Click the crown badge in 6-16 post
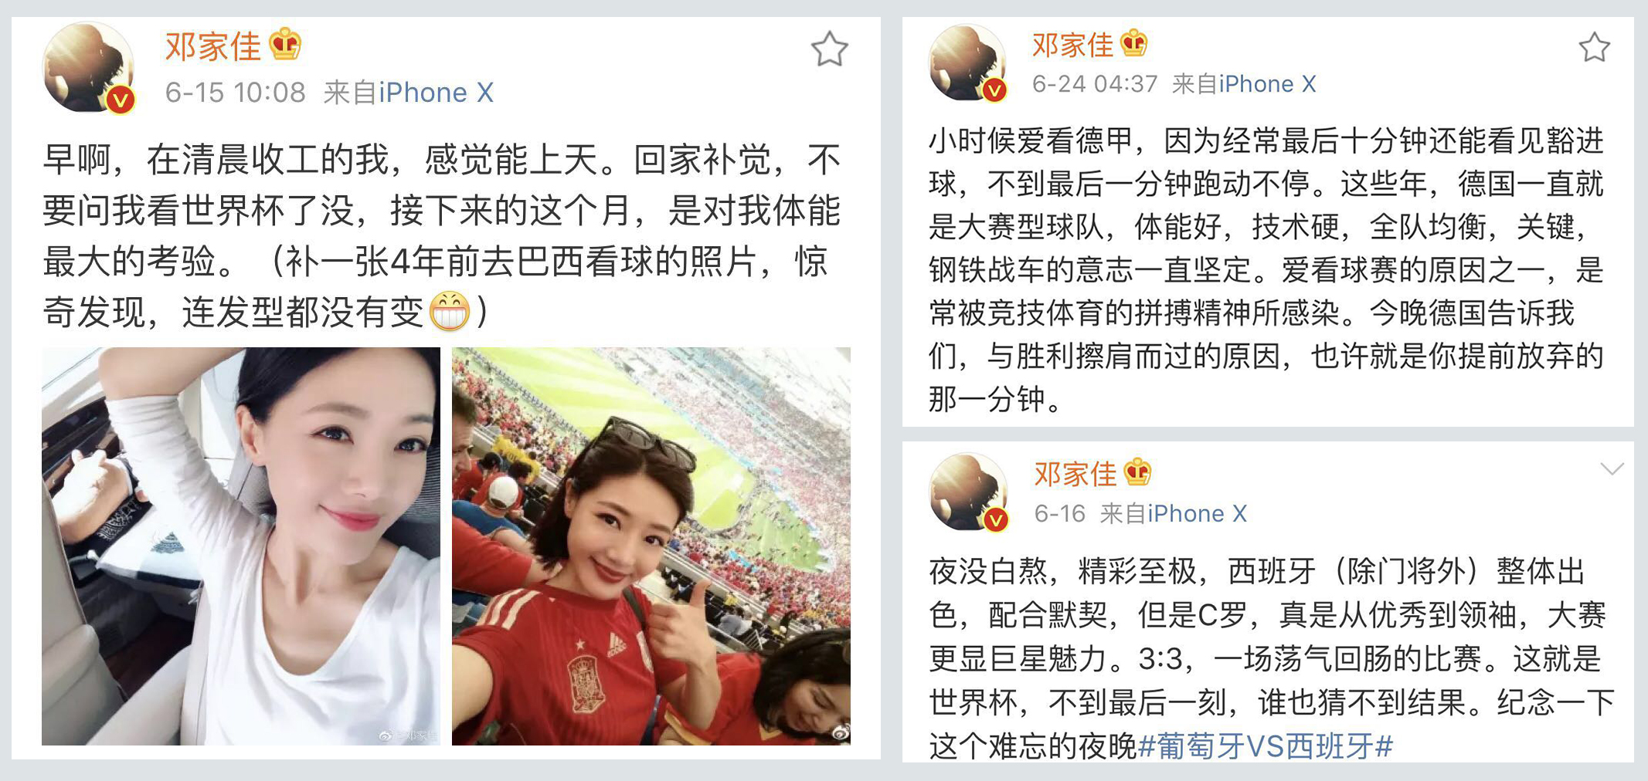Image resolution: width=1648 pixels, height=781 pixels. 1137,472
